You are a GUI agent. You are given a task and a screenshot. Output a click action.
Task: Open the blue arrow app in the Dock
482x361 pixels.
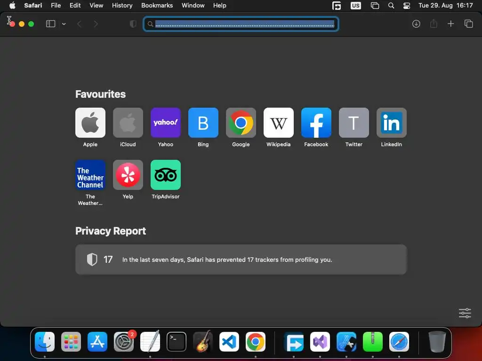tap(294, 342)
